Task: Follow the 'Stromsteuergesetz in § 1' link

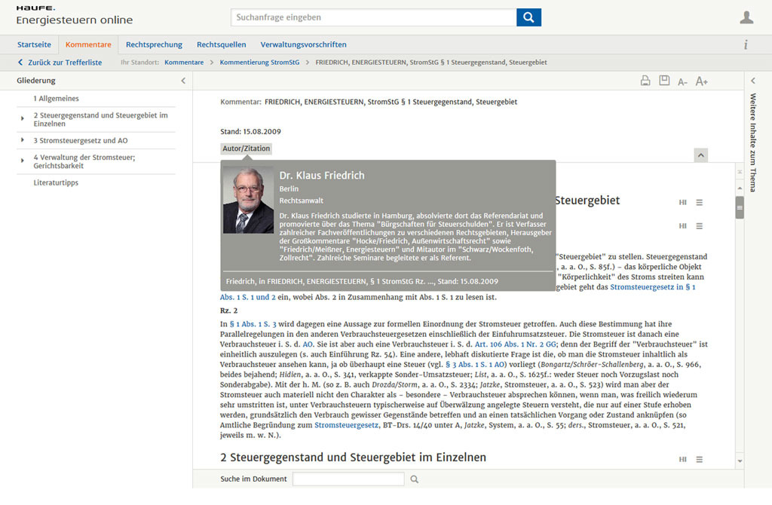Action: 653,287
